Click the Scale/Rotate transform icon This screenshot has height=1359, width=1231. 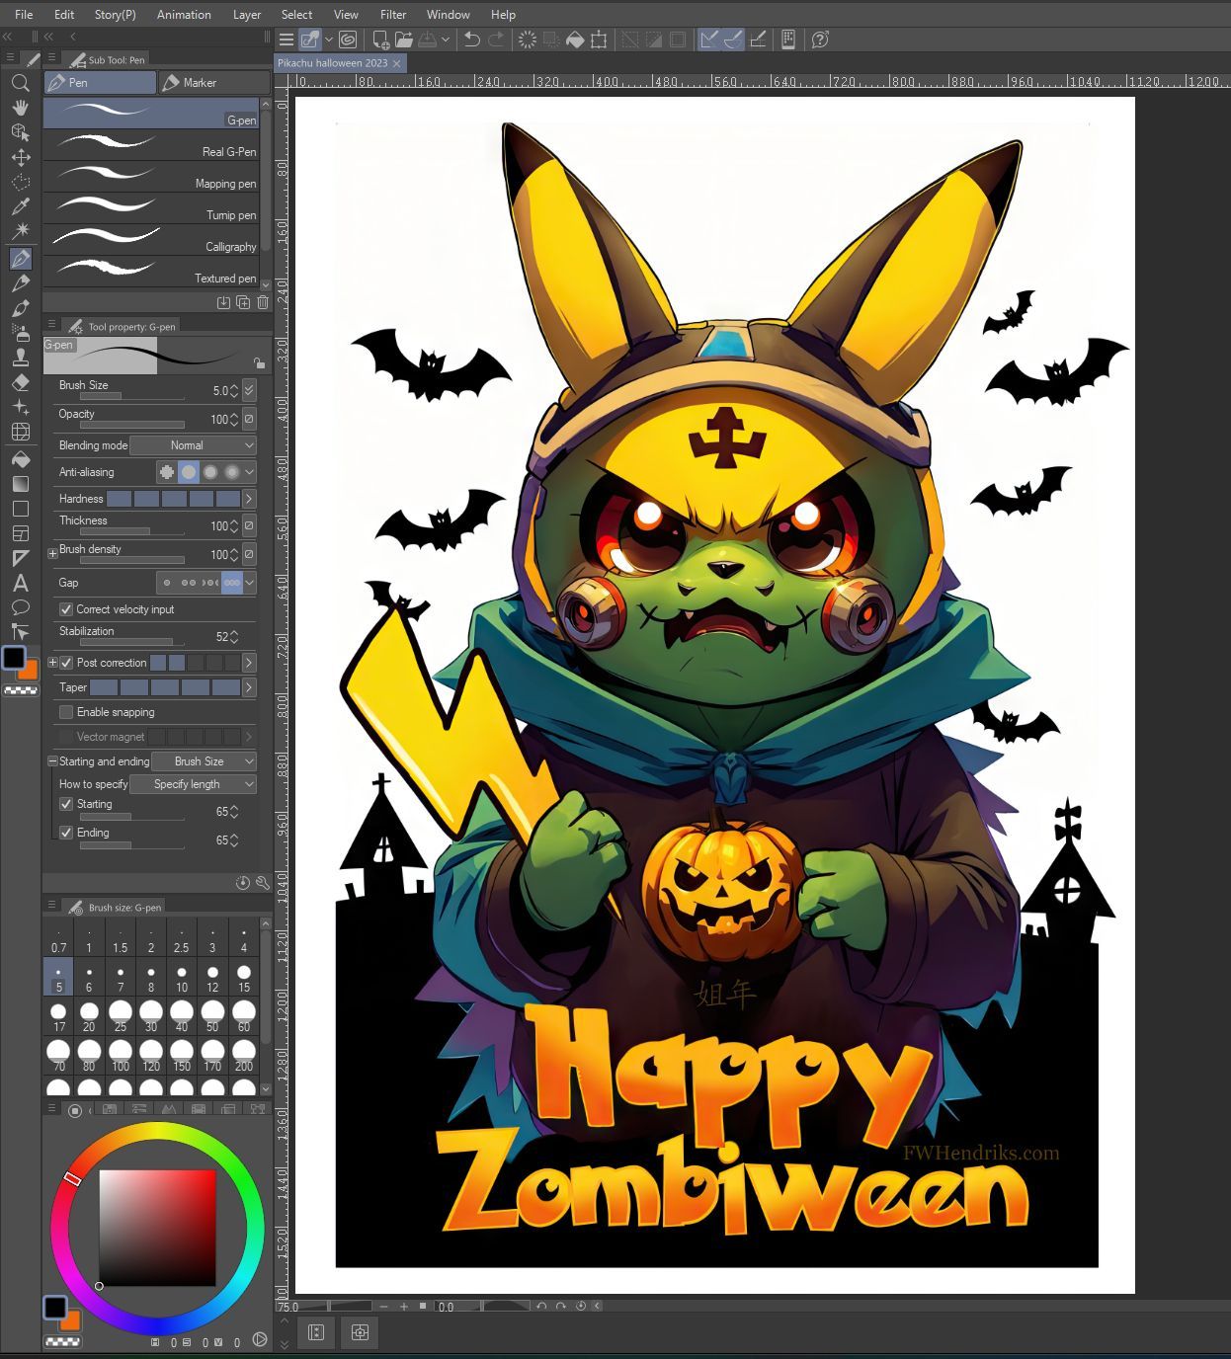pyautogui.click(x=599, y=40)
